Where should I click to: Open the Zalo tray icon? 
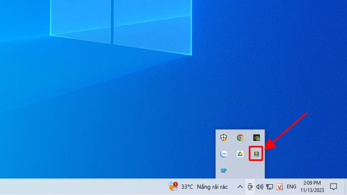pyautogui.click(x=224, y=154)
